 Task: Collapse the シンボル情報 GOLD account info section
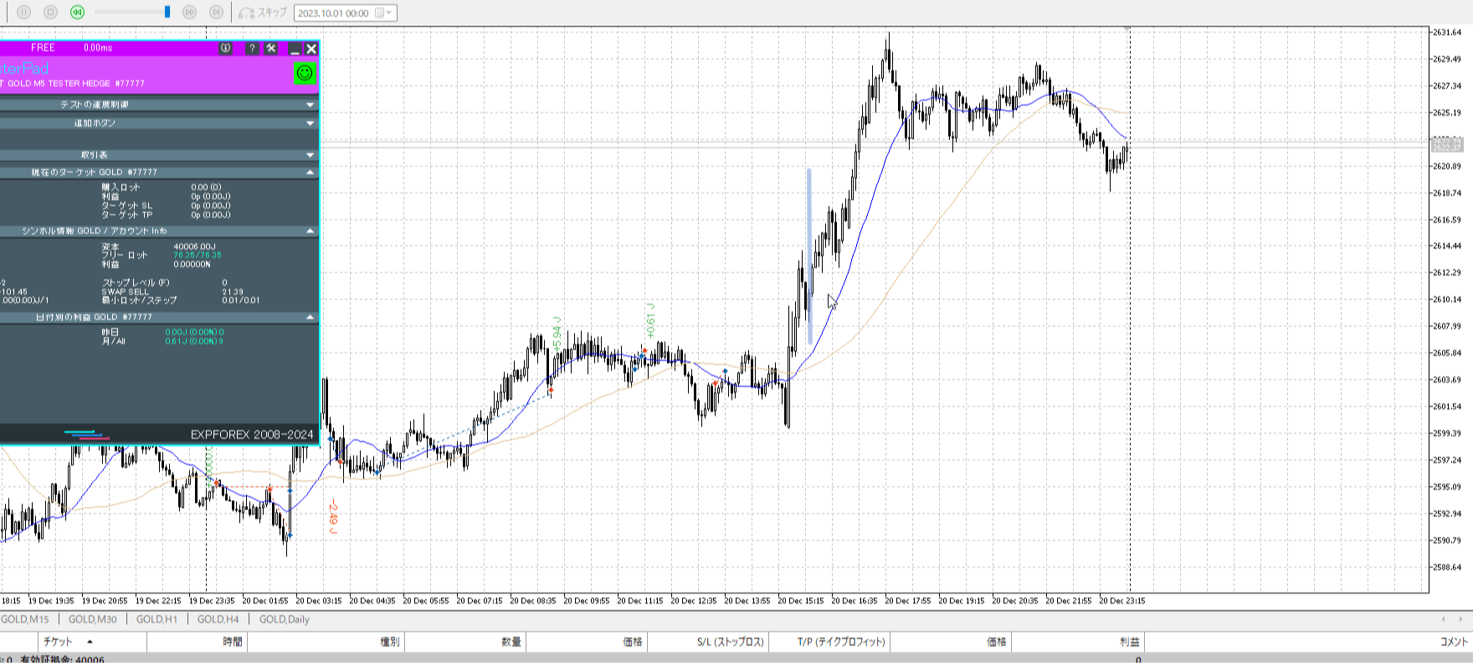(310, 231)
